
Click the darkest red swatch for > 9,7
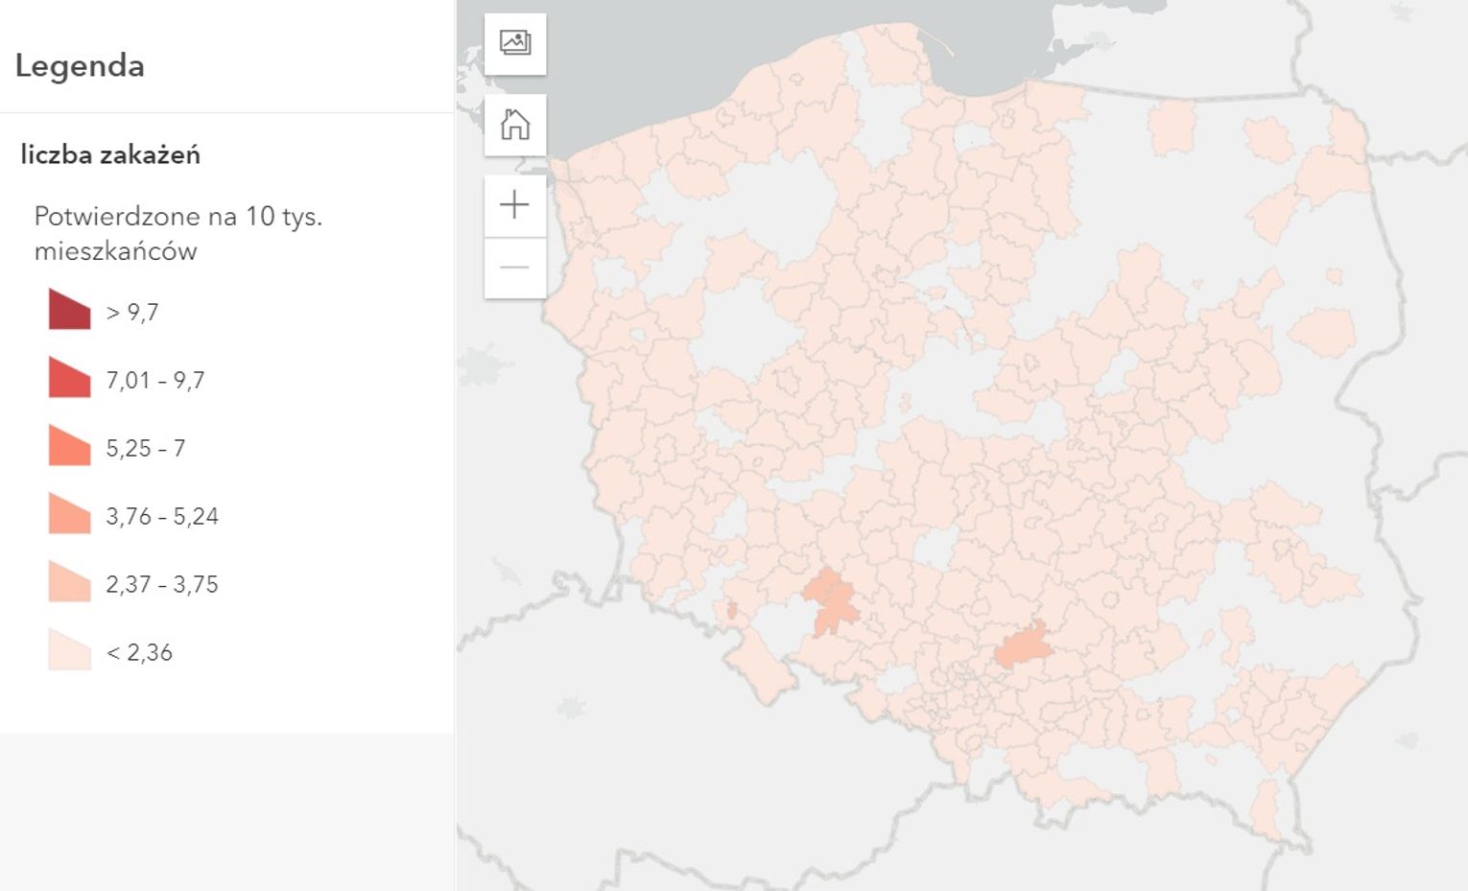coord(69,311)
